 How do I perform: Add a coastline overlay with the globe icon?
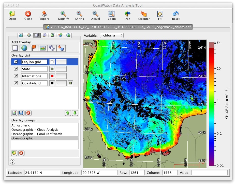[24, 48]
